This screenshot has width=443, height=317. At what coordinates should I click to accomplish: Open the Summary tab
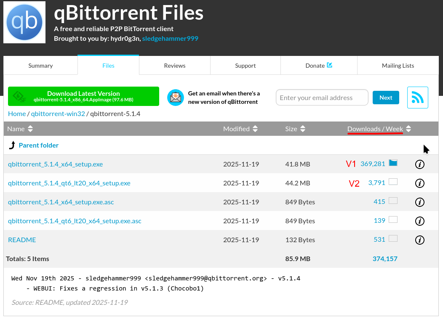(40, 66)
